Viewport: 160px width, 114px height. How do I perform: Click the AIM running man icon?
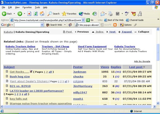point(140,14)
